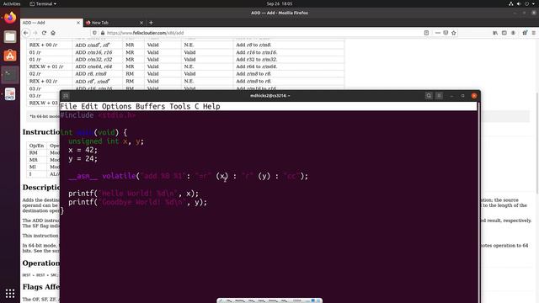Open the system network status icon

click(511, 3)
